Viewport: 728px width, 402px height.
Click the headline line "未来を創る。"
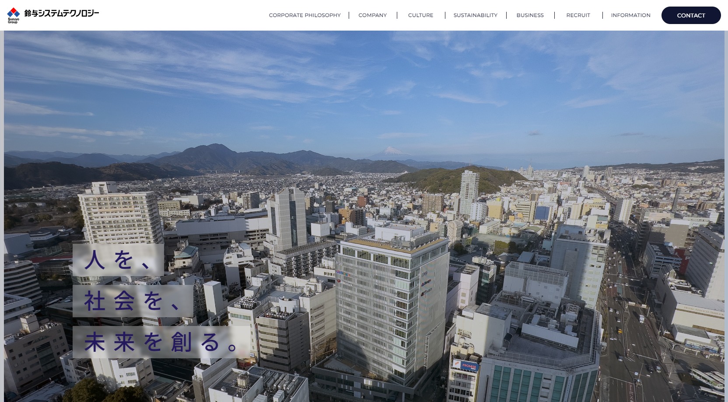(x=161, y=342)
